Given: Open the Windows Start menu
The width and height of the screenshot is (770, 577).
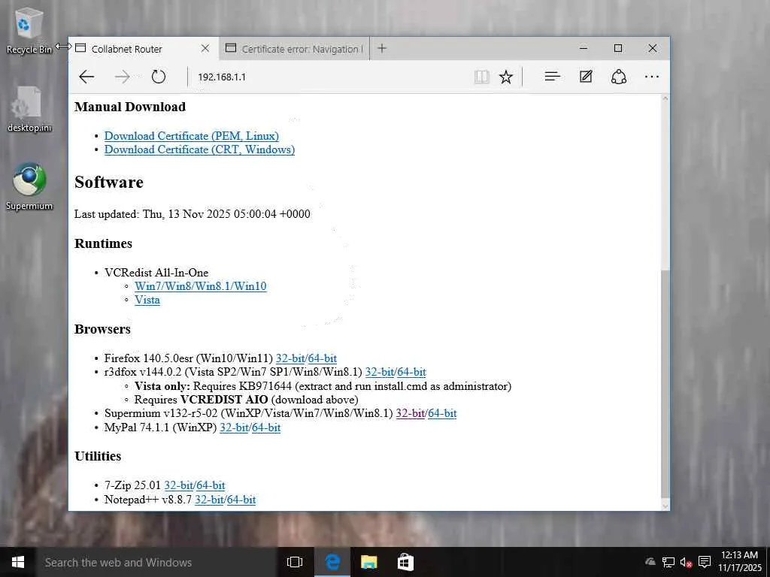Looking at the screenshot, I should tap(18, 562).
